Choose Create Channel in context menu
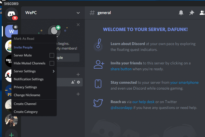Viewport: 205px width, 137px height. pos(34,104)
